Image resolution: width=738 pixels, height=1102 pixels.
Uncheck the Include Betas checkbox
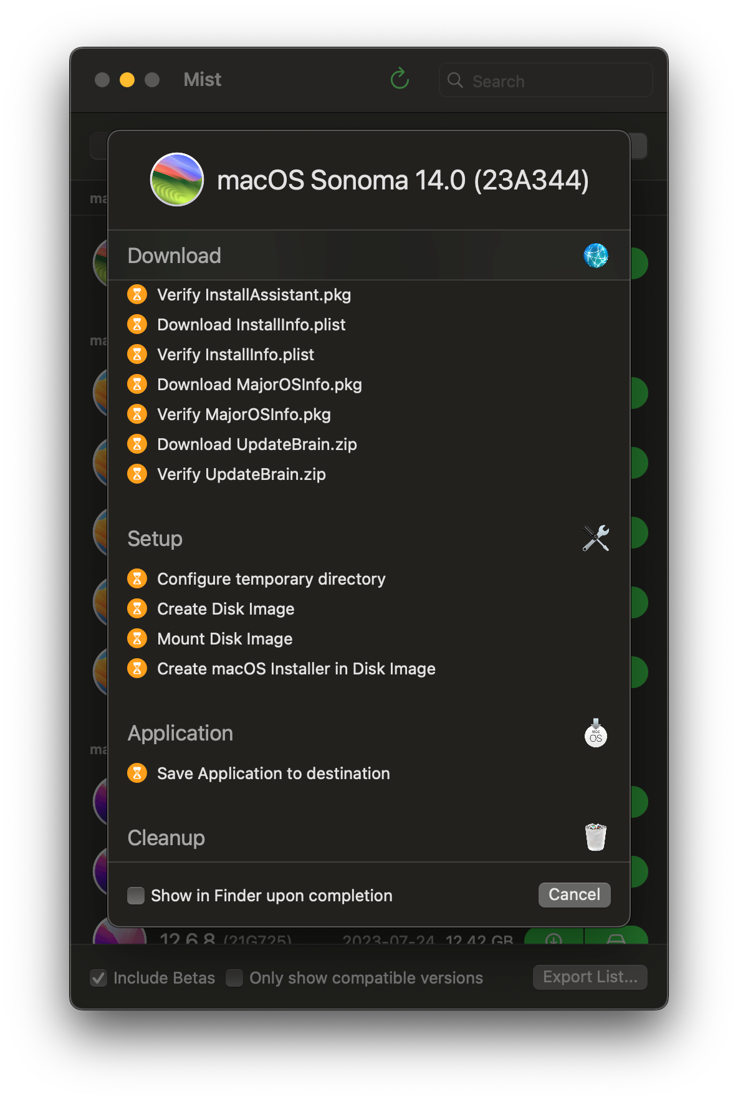coord(98,978)
